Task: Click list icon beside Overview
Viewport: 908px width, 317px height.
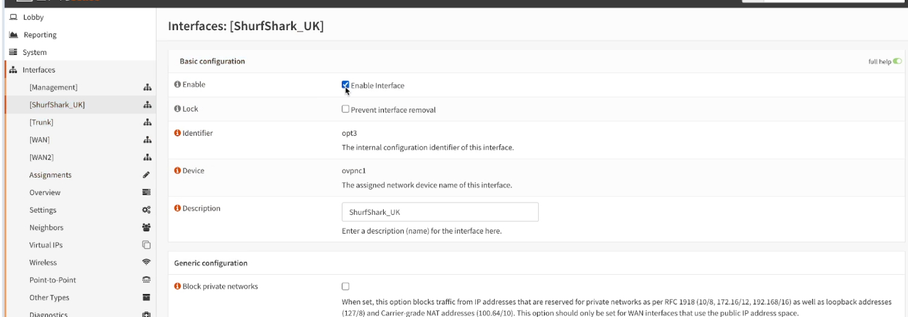Action: point(146,193)
